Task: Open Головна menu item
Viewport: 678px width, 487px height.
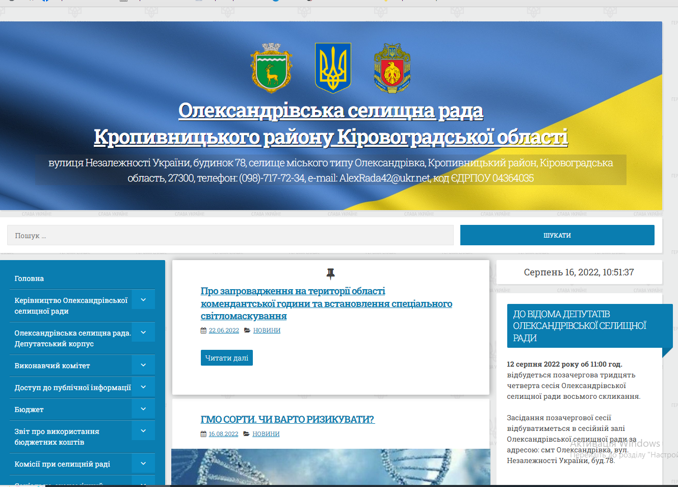Action: (x=29, y=278)
